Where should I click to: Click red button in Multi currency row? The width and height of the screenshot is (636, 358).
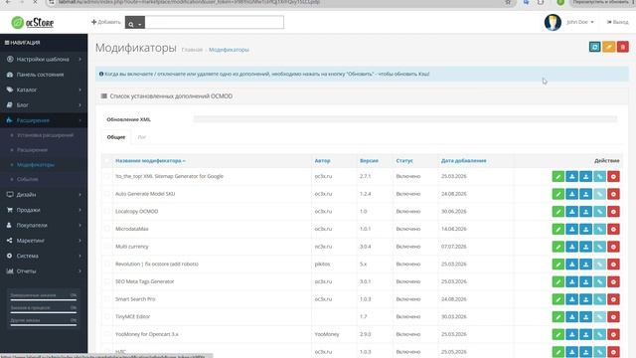pos(613,247)
